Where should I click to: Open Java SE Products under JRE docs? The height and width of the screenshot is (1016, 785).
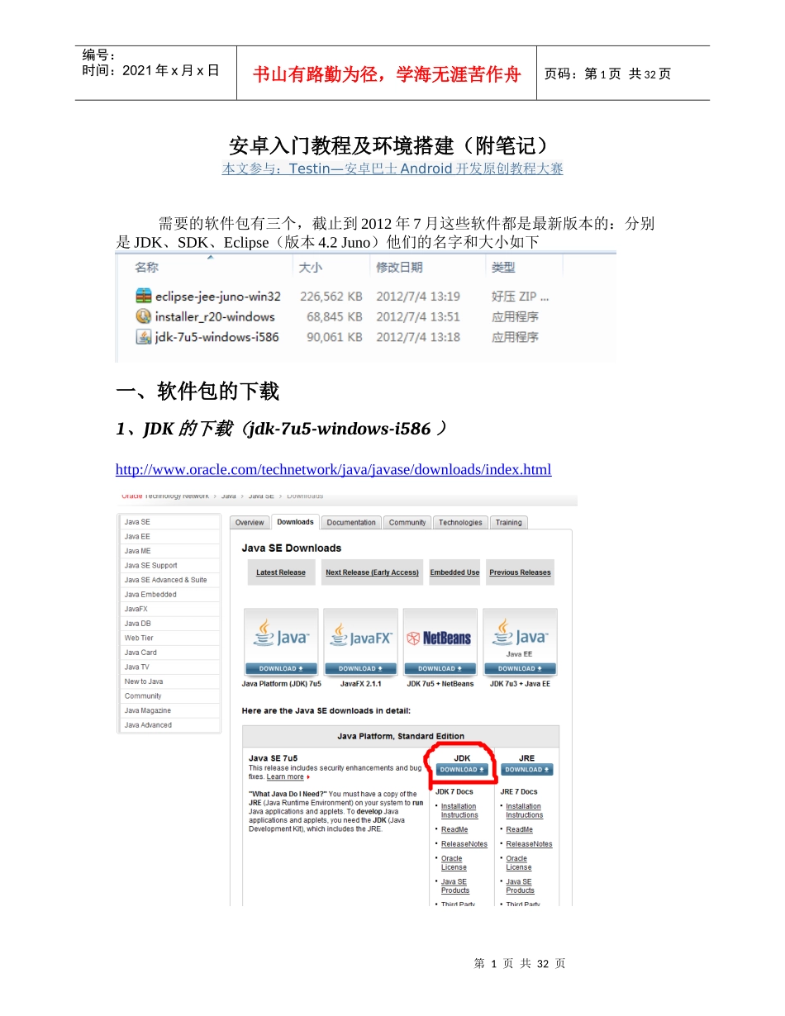click(521, 886)
